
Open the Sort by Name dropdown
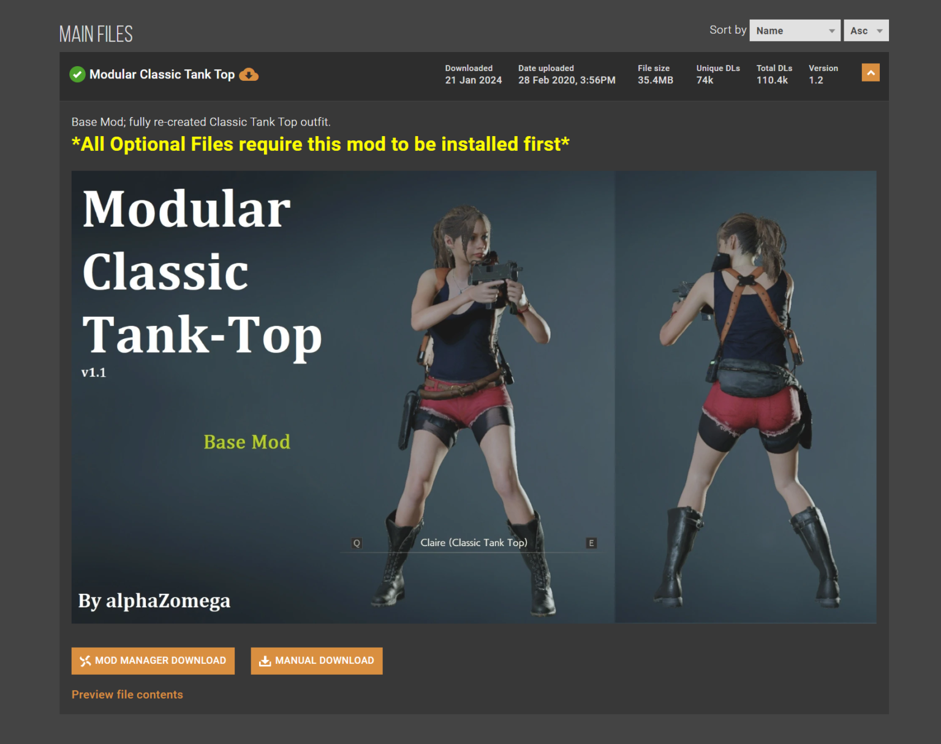pyautogui.click(x=795, y=31)
